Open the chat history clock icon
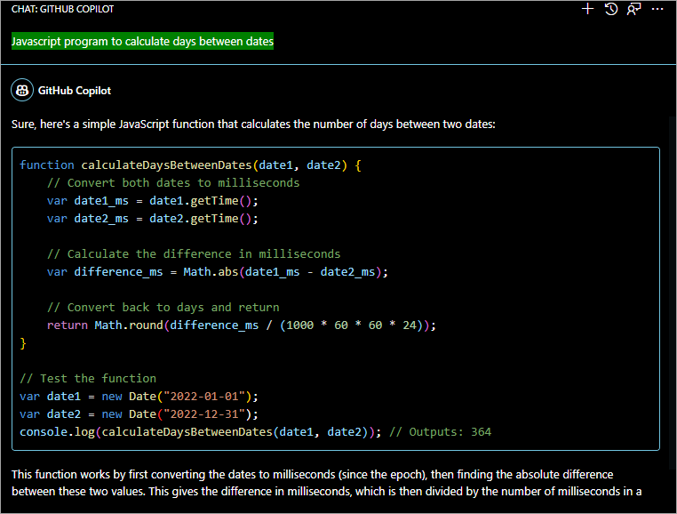Image resolution: width=677 pixels, height=514 pixels. point(611,9)
